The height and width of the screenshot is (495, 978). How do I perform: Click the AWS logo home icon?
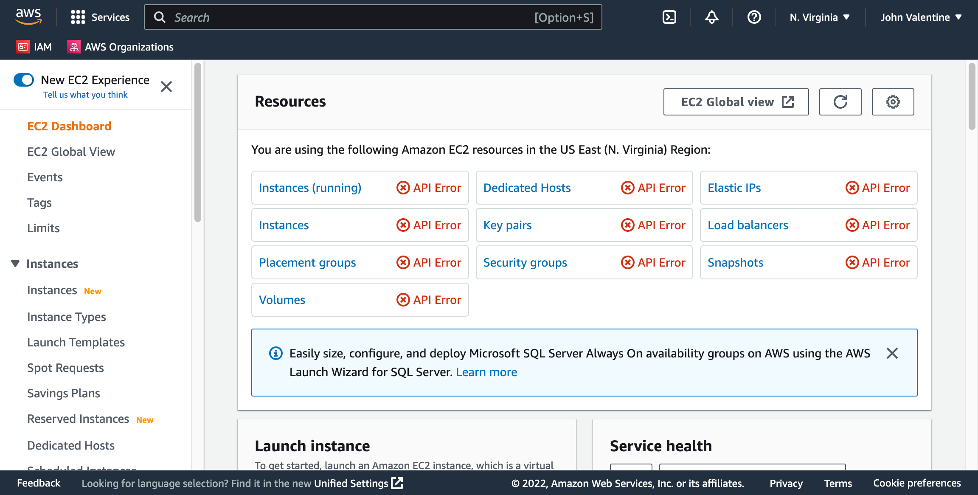coord(28,17)
